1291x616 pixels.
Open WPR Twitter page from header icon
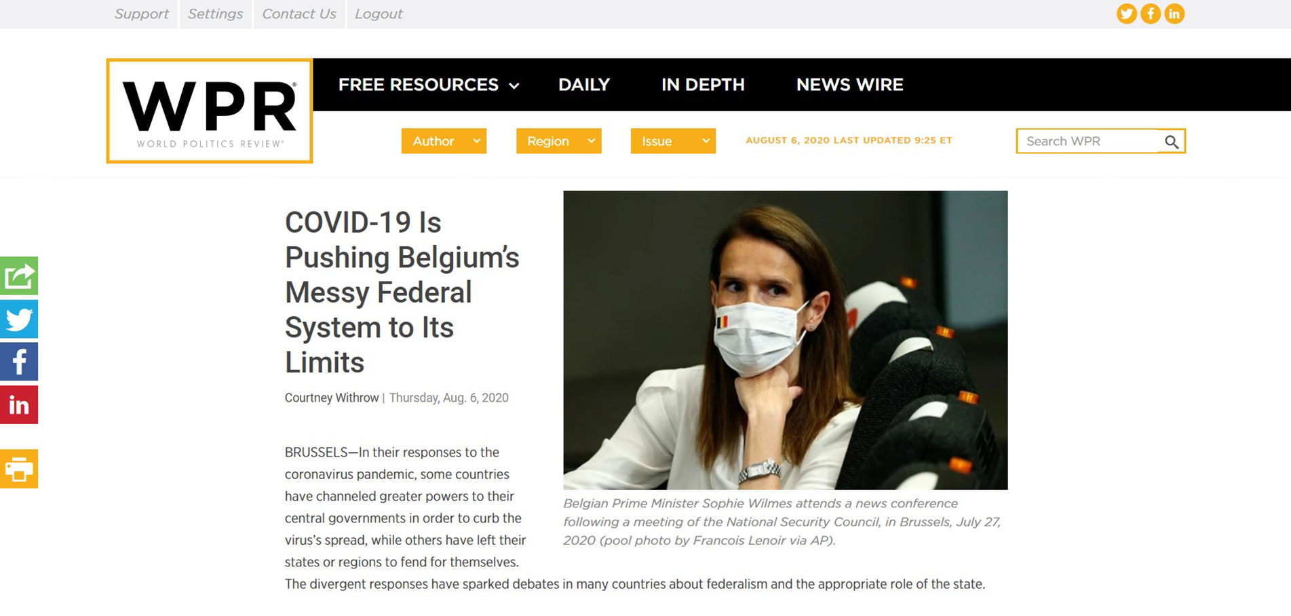(x=1127, y=14)
